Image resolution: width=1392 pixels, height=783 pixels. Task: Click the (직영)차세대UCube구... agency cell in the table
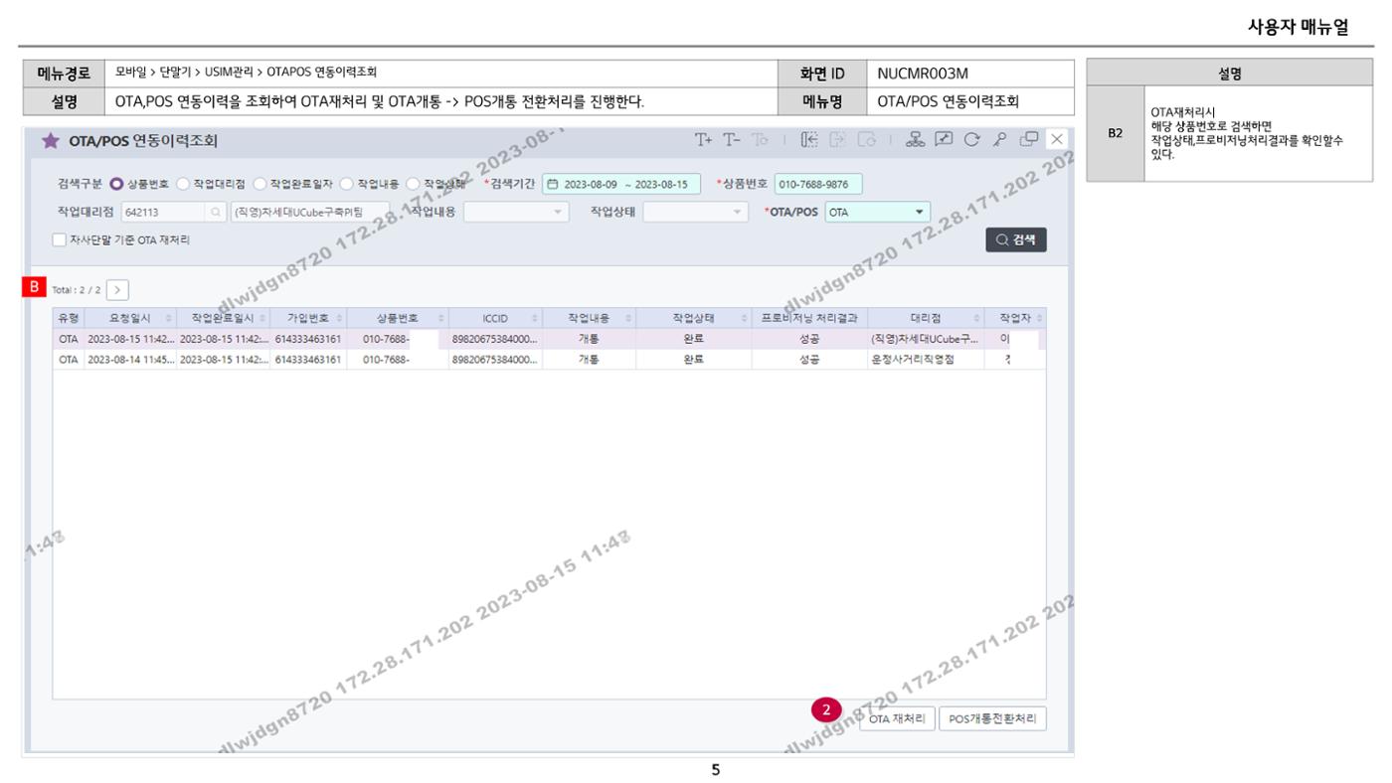927,339
